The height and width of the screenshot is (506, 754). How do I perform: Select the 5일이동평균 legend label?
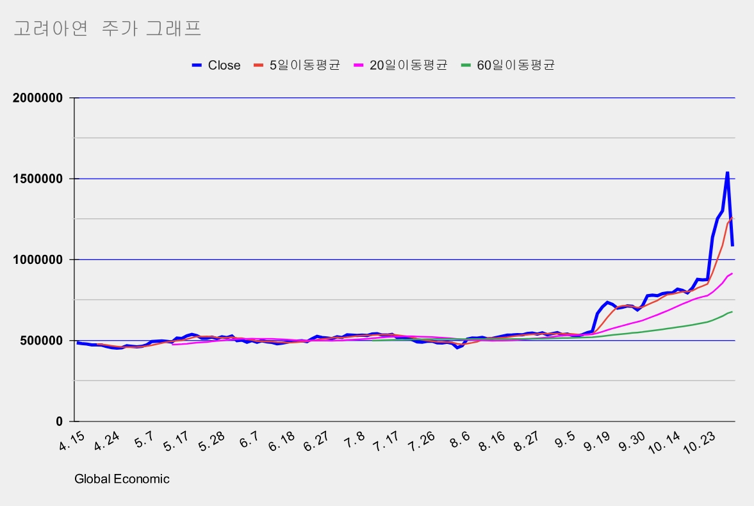point(305,65)
